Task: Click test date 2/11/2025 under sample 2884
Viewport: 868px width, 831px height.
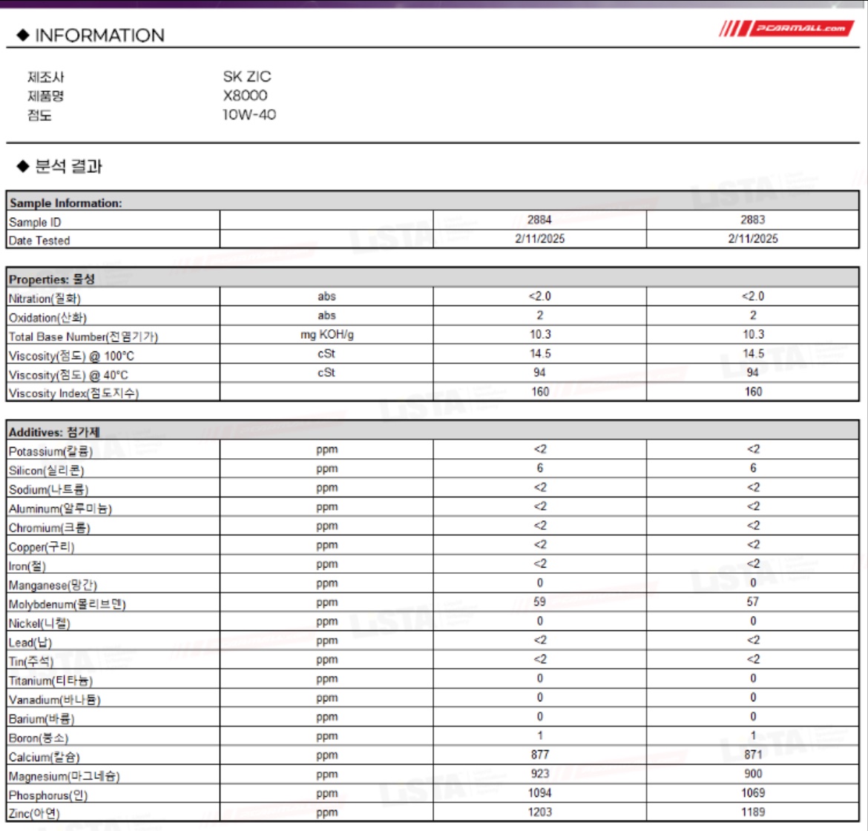Action: (x=540, y=239)
